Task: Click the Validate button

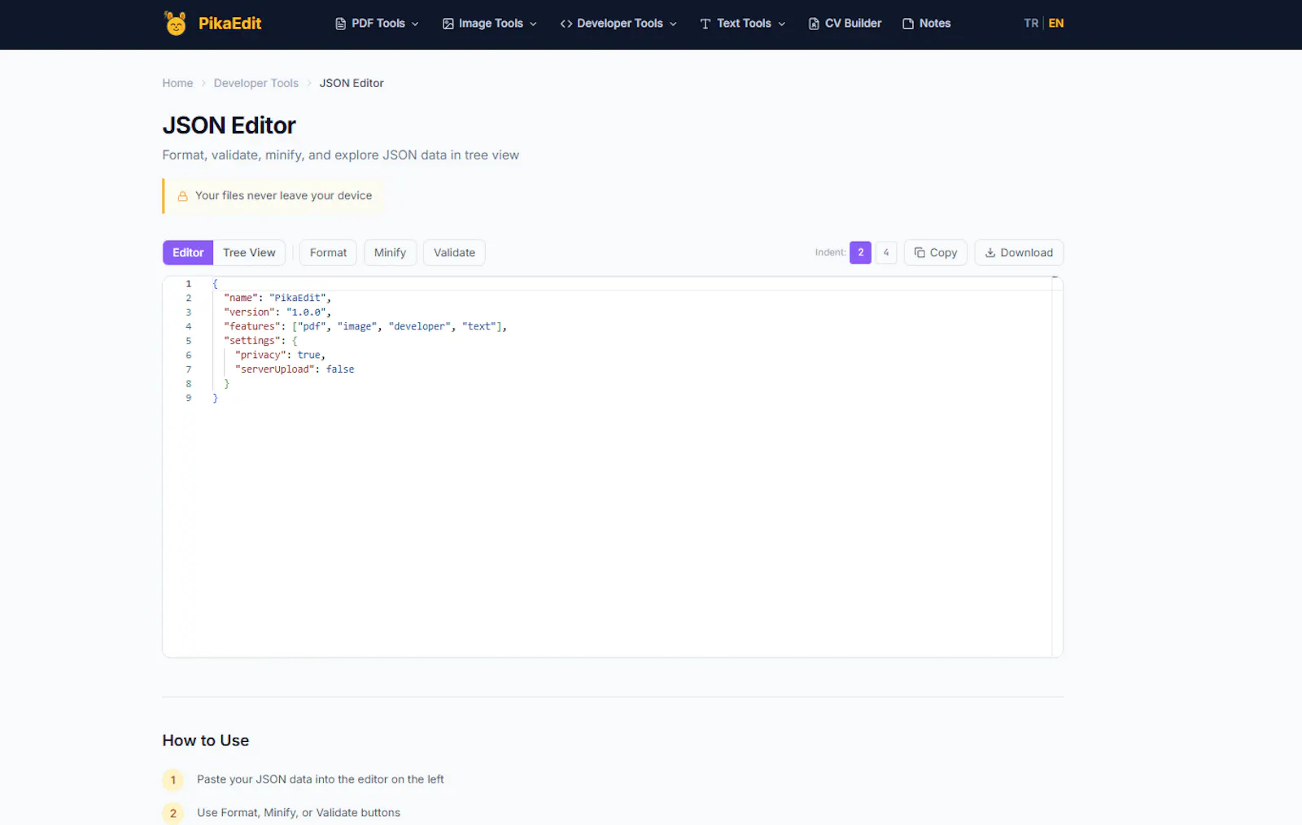Action: point(454,252)
